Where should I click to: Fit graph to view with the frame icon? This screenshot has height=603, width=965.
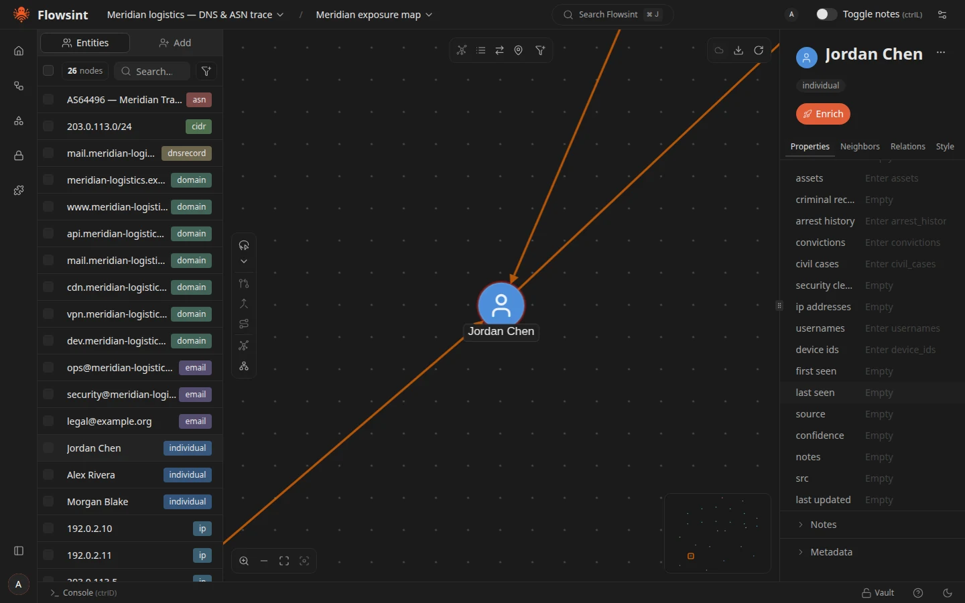pos(284,561)
